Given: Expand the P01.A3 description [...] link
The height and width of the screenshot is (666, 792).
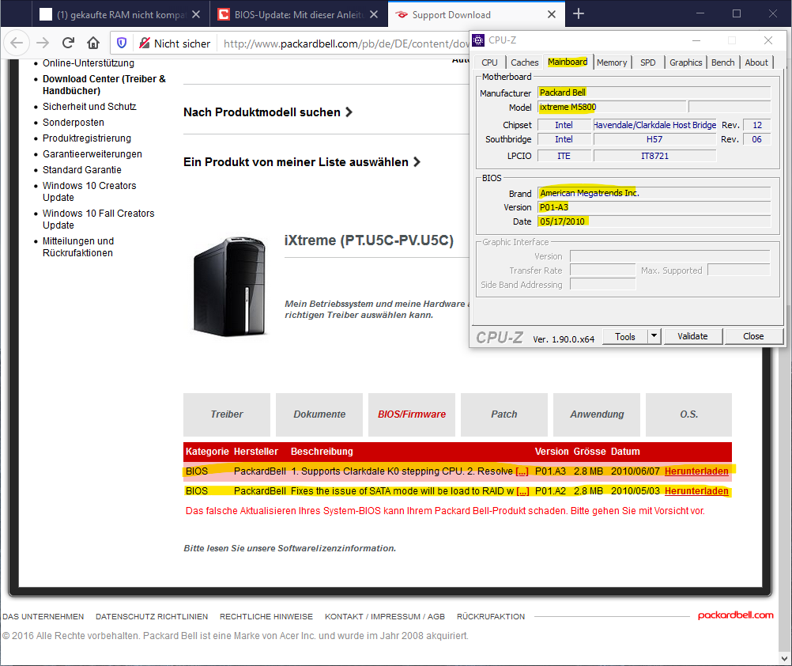Looking at the screenshot, I should point(522,471).
